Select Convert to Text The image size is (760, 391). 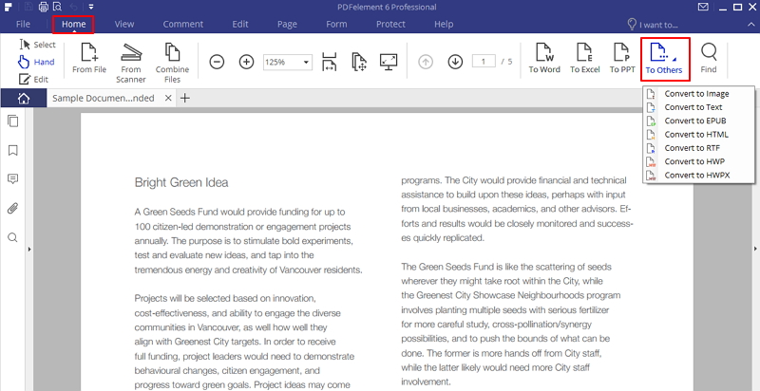[x=698, y=107]
